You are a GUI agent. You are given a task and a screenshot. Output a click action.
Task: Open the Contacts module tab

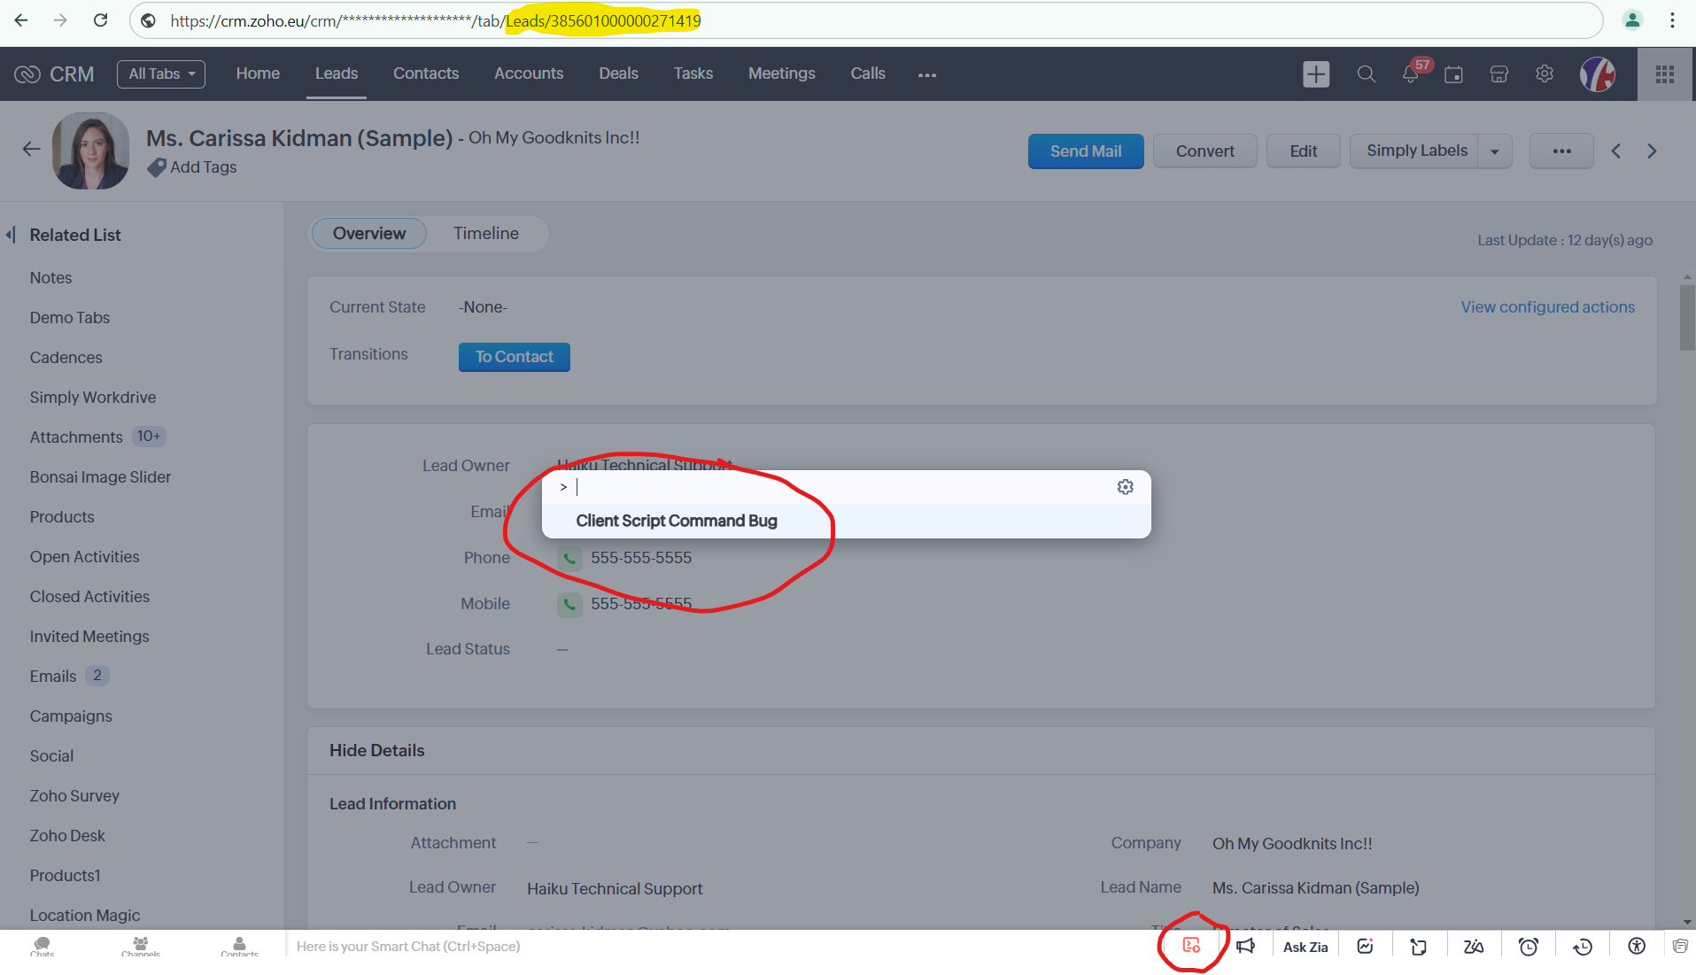click(x=426, y=74)
